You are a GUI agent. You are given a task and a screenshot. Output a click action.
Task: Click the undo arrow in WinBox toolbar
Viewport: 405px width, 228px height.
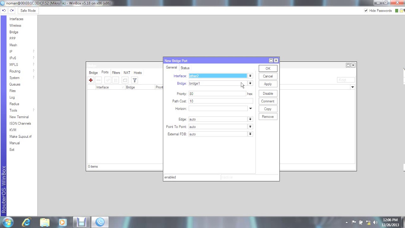click(x=4, y=10)
